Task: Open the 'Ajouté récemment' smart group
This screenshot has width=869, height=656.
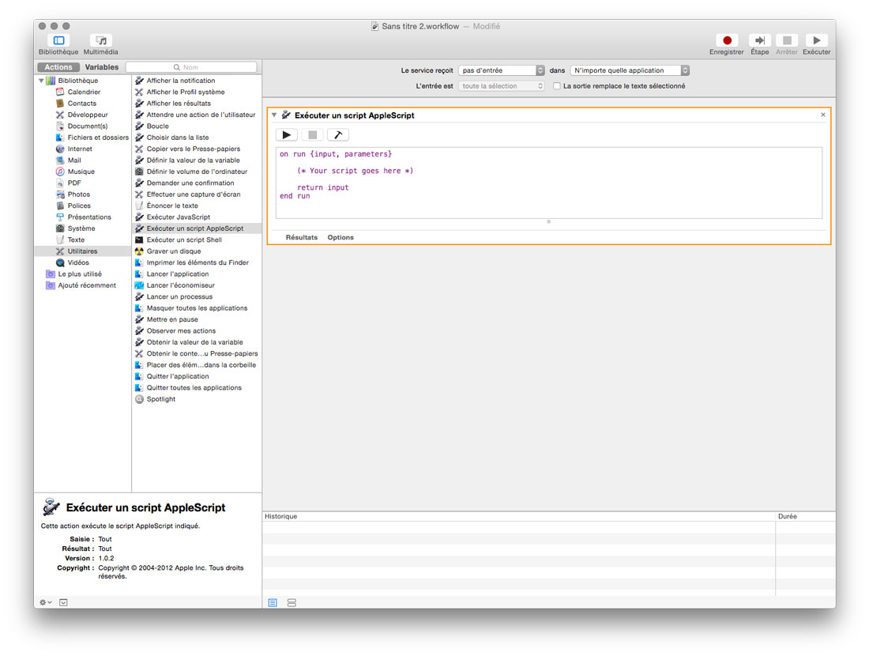Action: [x=87, y=285]
